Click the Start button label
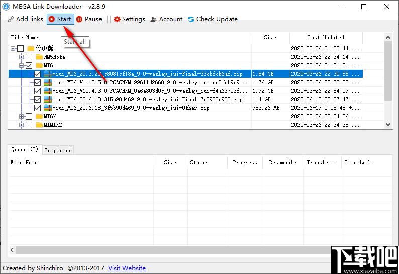This screenshot has height=274, width=399. pos(64,19)
